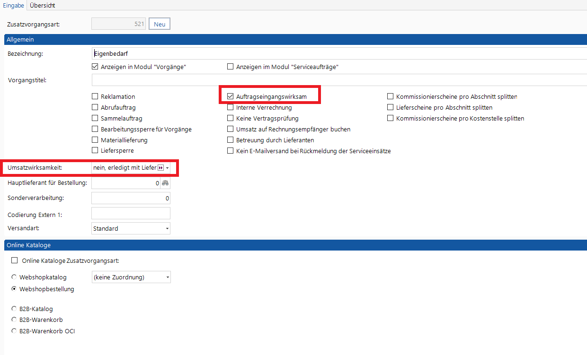Click the fast-forward icon in Umsatzwirksamkeit field

(x=160, y=168)
